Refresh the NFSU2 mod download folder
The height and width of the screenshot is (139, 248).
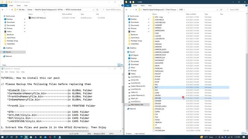coord(97,10)
